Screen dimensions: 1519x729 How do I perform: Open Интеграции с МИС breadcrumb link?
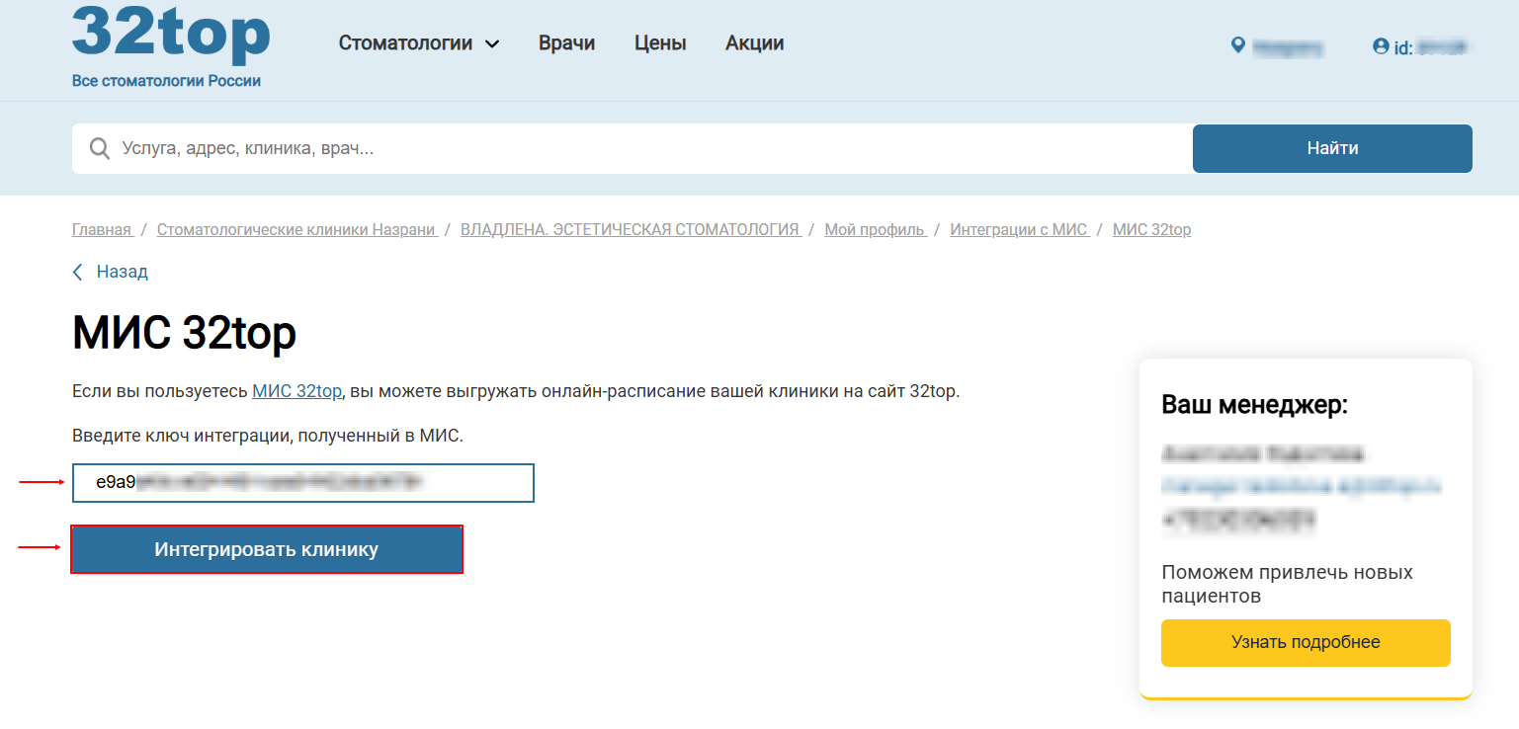tap(1019, 229)
